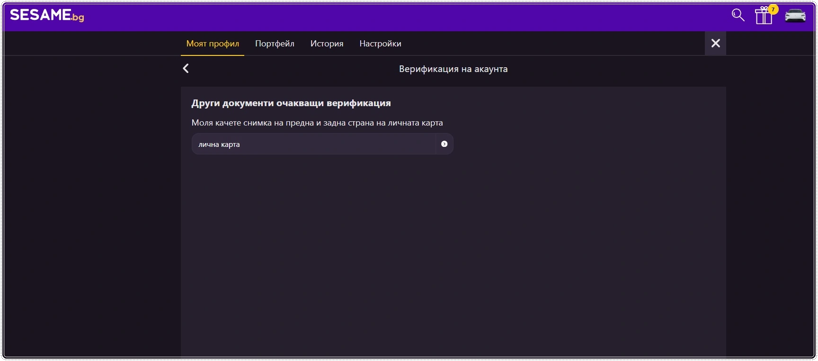This screenshot has height=361, width=818.
Task: Switch to the Моят профил tab
Action: [x=213, y=44]
